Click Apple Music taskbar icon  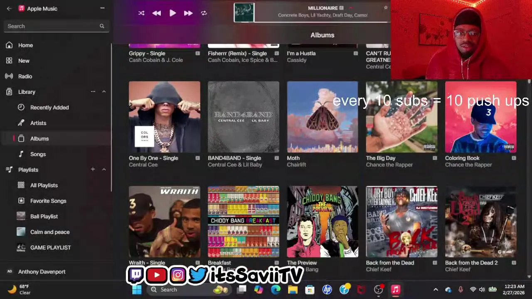(396, 289)
